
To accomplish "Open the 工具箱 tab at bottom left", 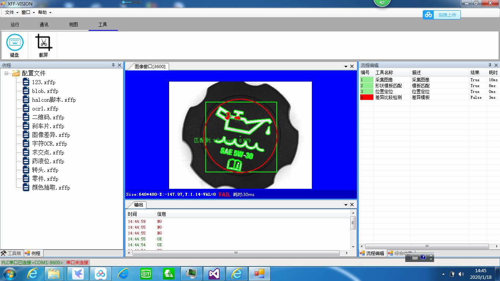I will 11,253.
